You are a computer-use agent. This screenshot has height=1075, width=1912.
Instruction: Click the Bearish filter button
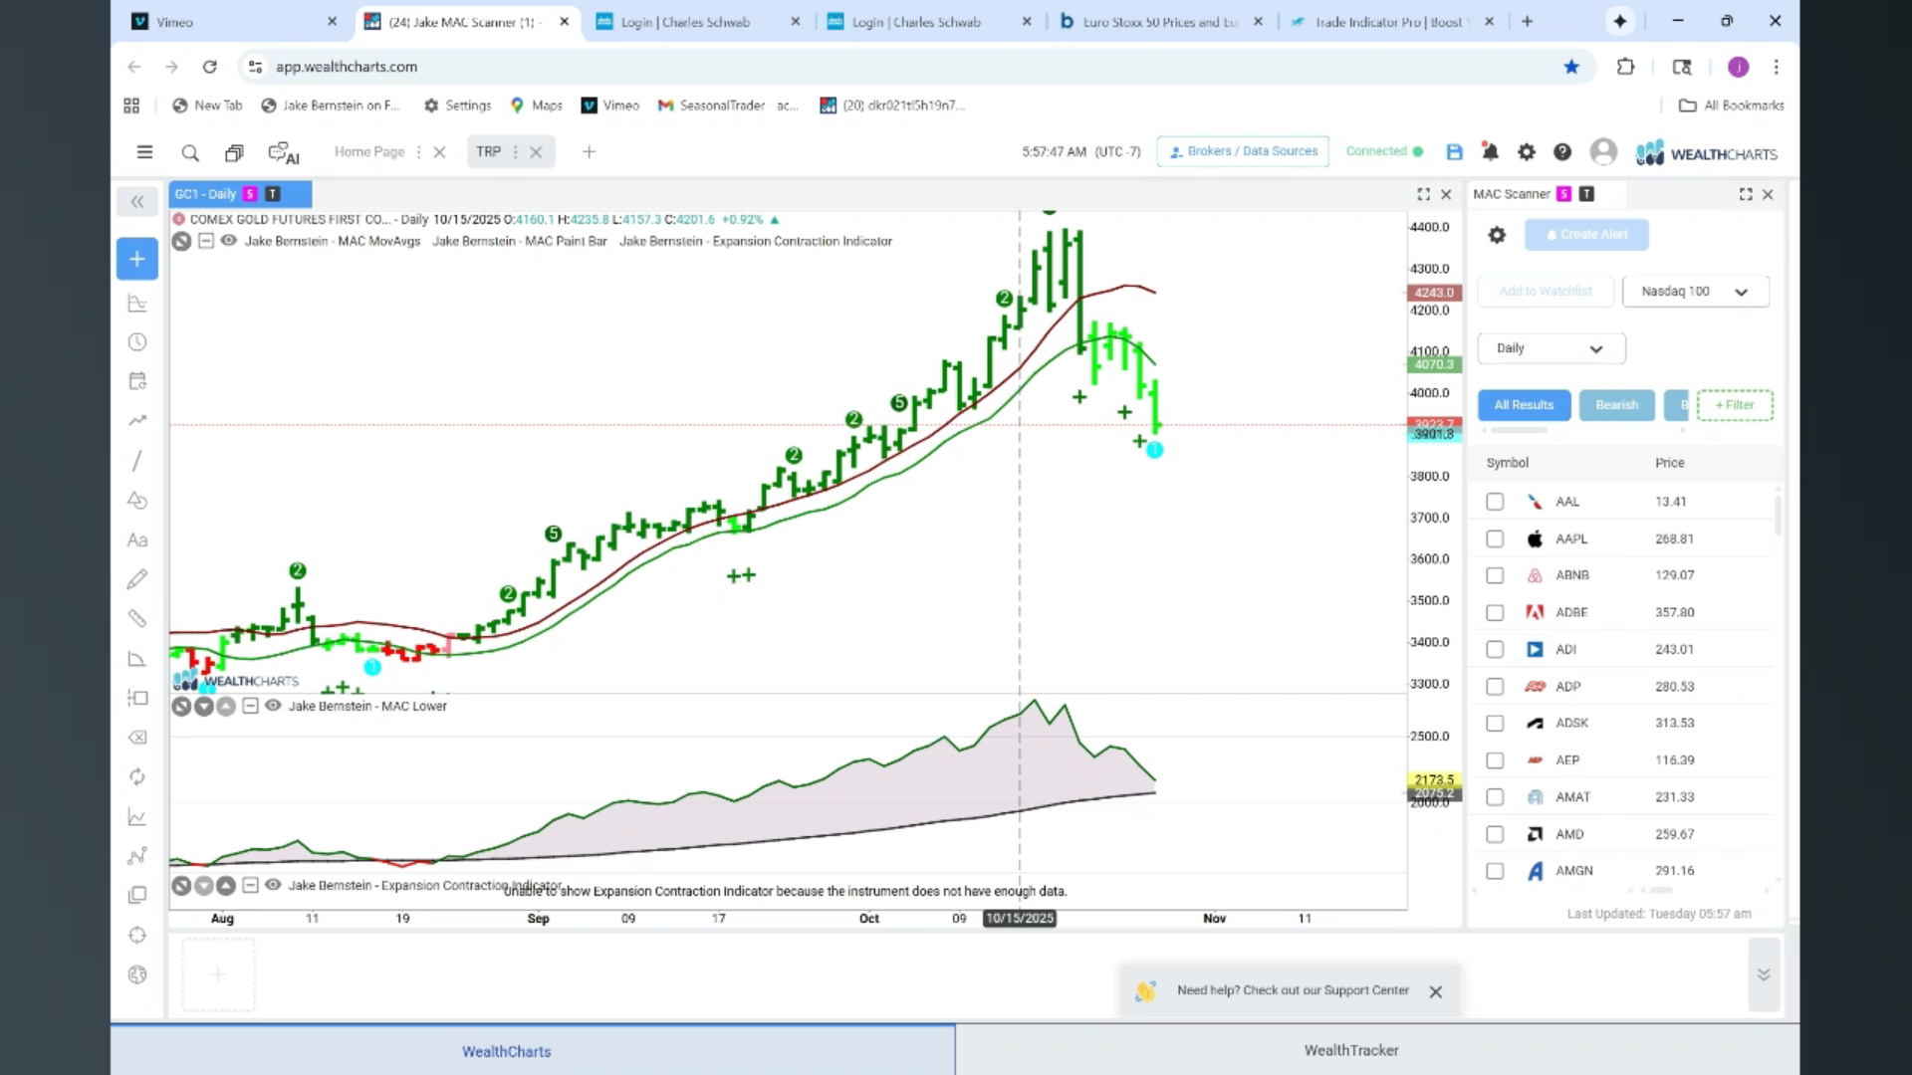1616,405
